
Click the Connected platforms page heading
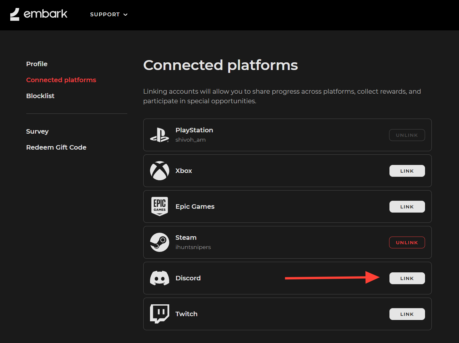coord(221,65)
